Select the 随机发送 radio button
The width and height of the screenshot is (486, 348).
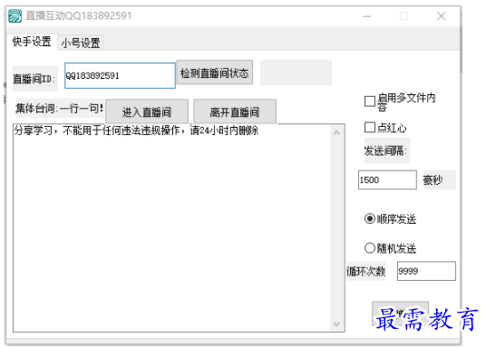370,248
